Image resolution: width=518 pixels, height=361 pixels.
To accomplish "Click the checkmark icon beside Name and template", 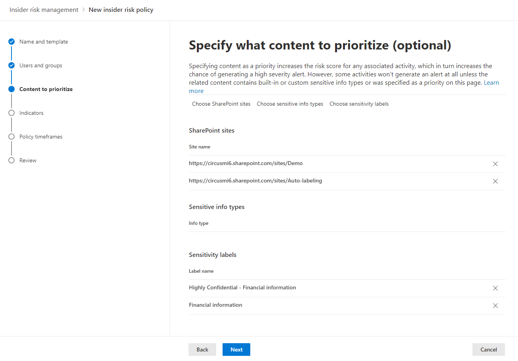I will tap(11, 41).
